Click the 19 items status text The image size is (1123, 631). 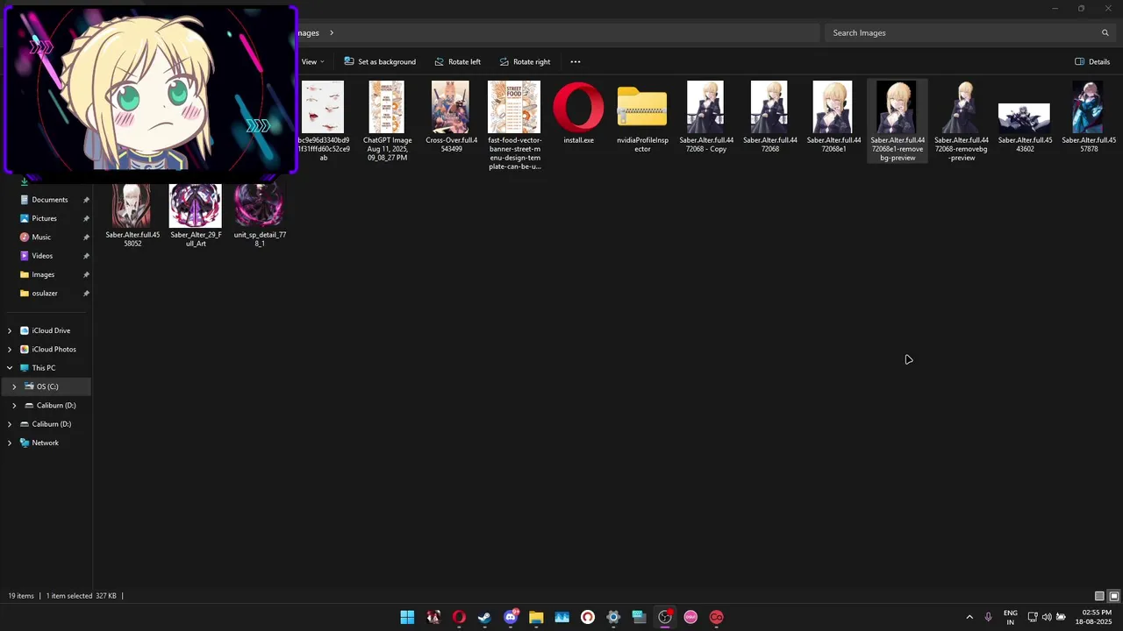click(x=21, y=596)
